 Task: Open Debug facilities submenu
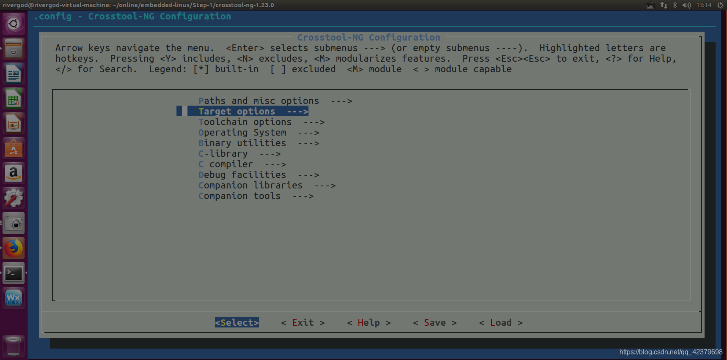click(259, 175)
